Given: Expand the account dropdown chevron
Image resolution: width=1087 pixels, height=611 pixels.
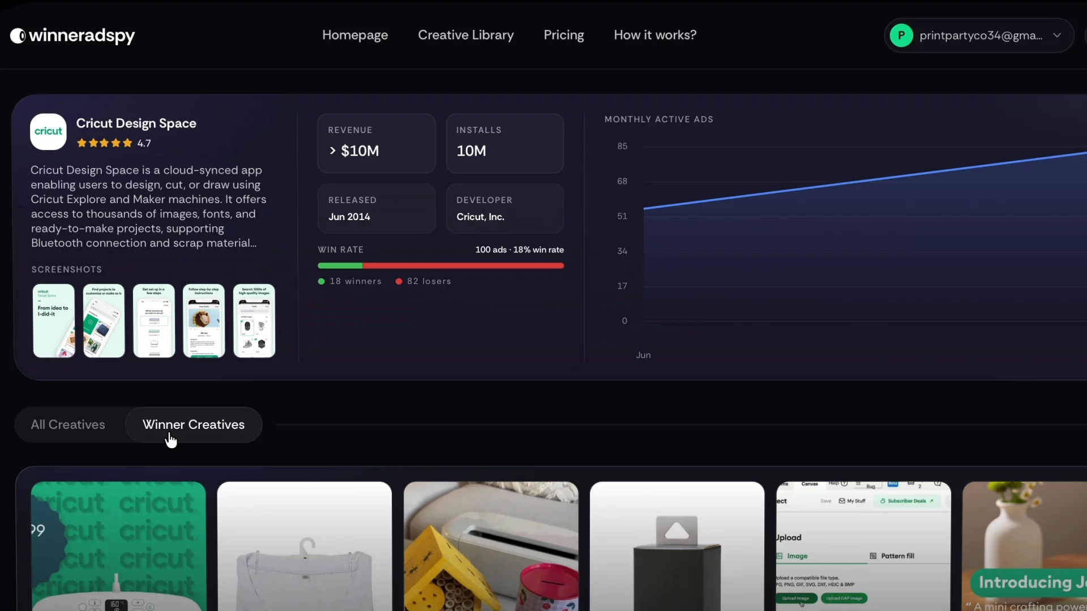Looking at the screenshot, I should 1057,35.
